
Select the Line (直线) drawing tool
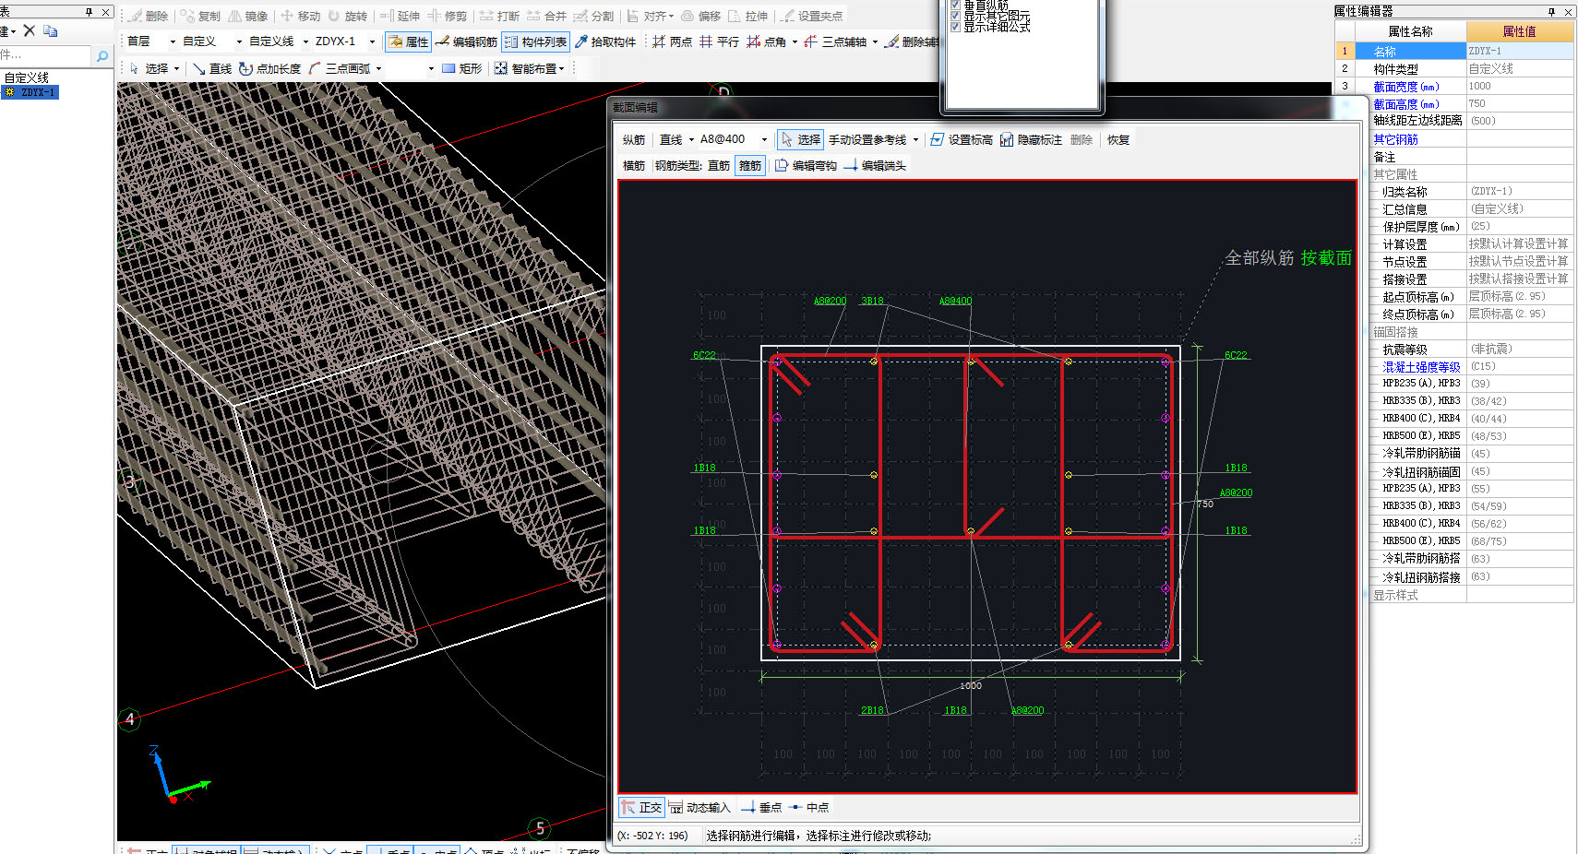point(212,68)
